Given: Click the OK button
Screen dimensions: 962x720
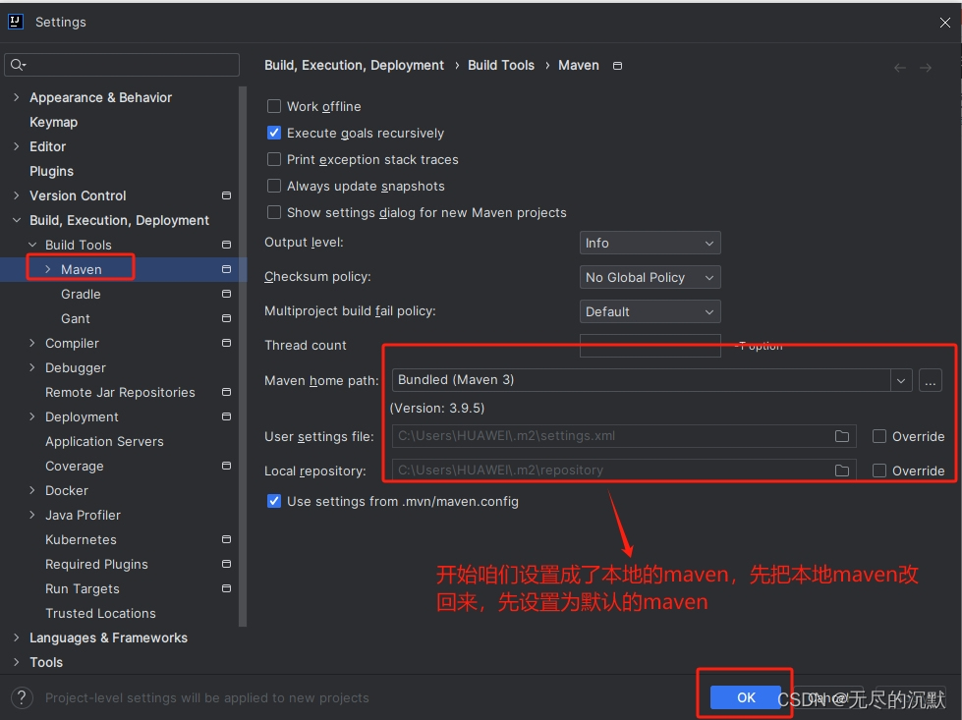Looking at the screenshot, I should (x=746, y=697).
